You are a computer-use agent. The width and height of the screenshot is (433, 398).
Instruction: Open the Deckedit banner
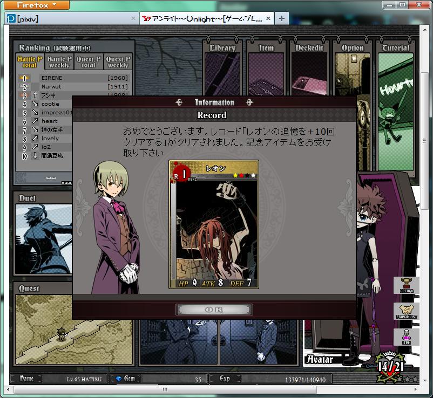point(309,68)
